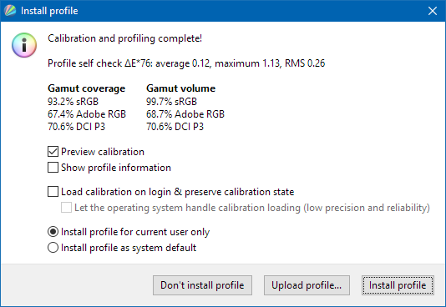Click the 70.6% DCI P3 volume value
Viewport: 446px width, 307px height.
[175, 126]
